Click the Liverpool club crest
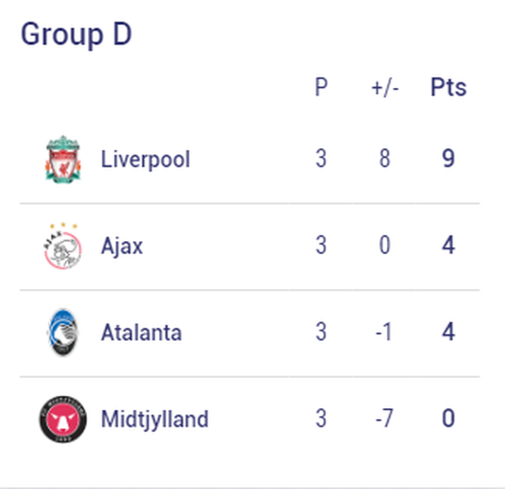Image resolution: width=505 pixels, height=489 pixels. click(63, 159)
